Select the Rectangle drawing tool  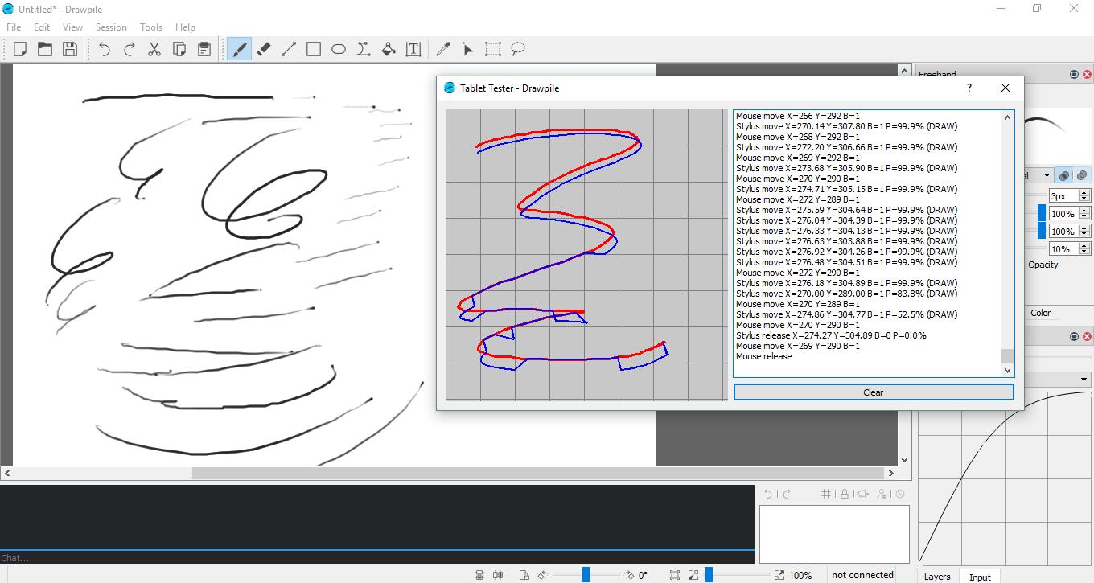point(314,49)
